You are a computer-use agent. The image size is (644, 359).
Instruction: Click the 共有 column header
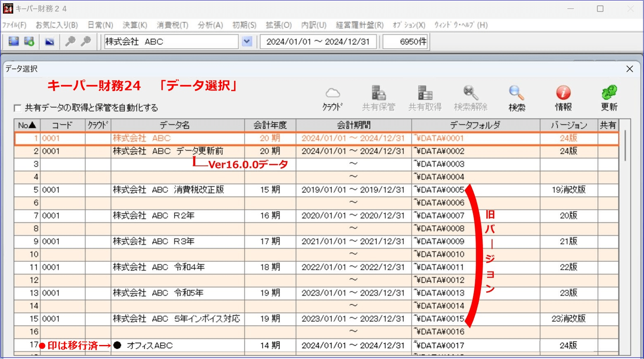point(608,125)
